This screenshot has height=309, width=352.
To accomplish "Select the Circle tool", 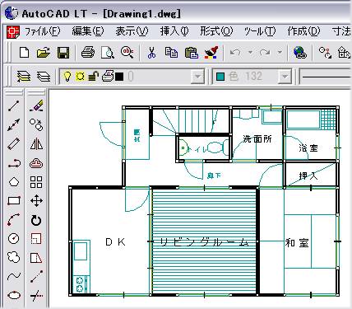I will point(14,238).
